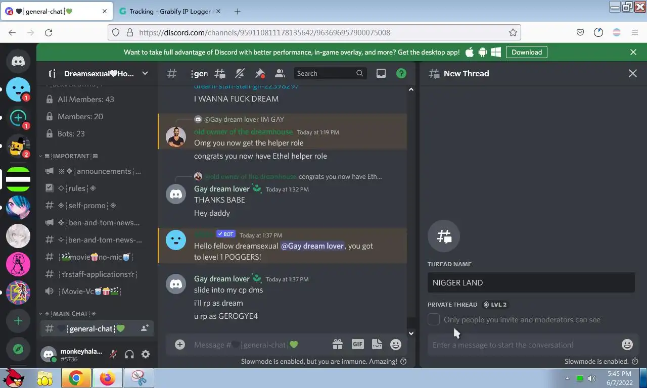
Task: Open the pink penguin server icon
Action: (x=18, y=264)
